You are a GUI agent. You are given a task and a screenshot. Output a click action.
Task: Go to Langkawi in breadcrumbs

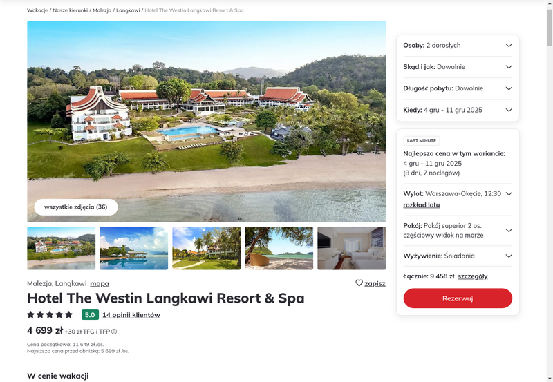128,10
